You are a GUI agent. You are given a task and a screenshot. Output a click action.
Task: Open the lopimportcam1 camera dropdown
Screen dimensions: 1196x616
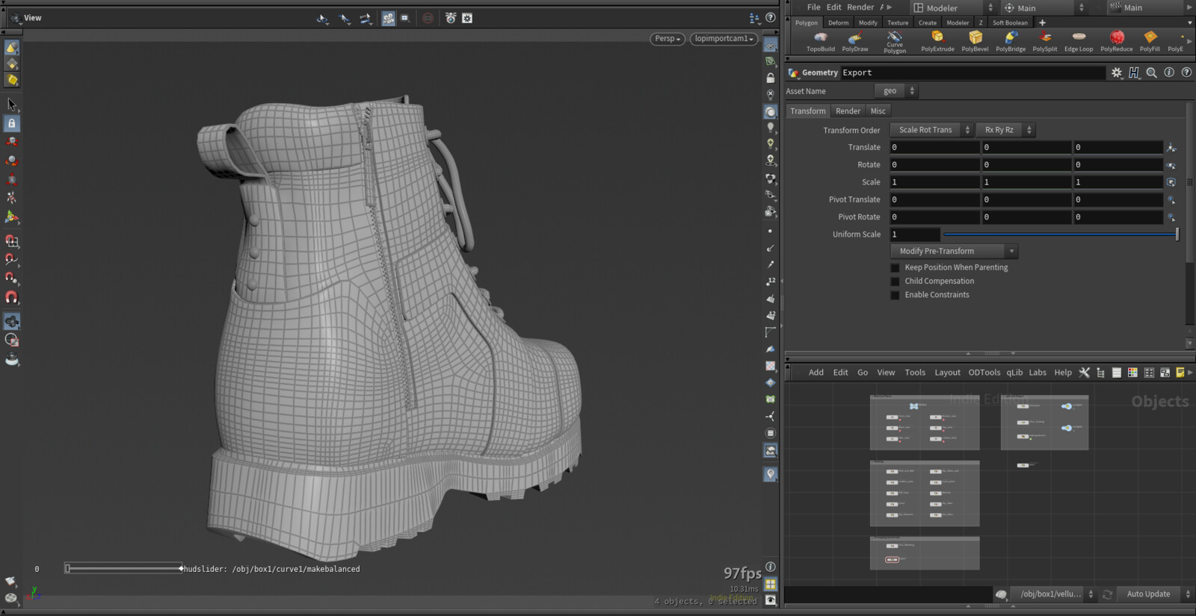(724, 39)
